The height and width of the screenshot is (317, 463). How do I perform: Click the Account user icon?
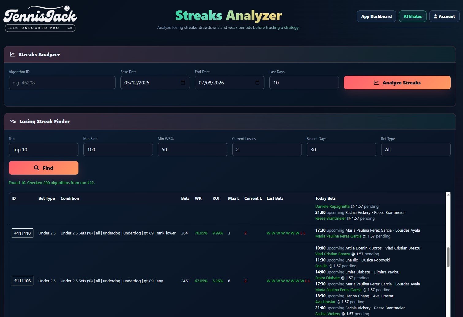coord(435,16)
